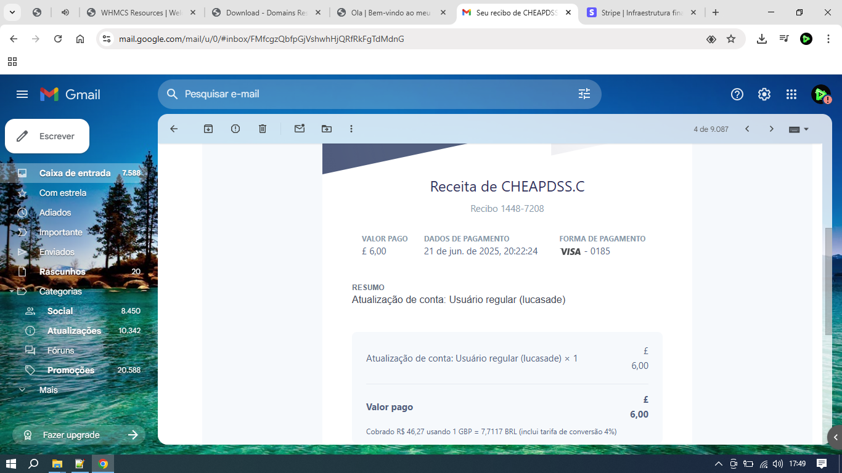The width and height of the screenshot is (842, 473).
Task: Open the input tools keyboard dropdown
Action: 799,129
